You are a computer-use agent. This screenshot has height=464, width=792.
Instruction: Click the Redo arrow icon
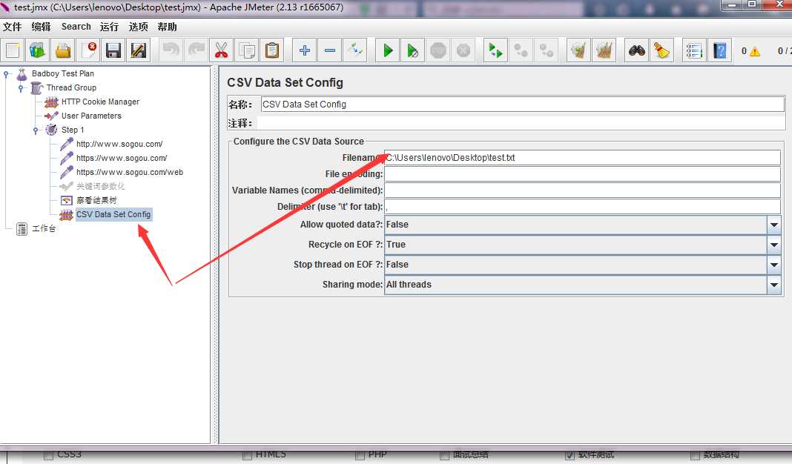point(196,50)
